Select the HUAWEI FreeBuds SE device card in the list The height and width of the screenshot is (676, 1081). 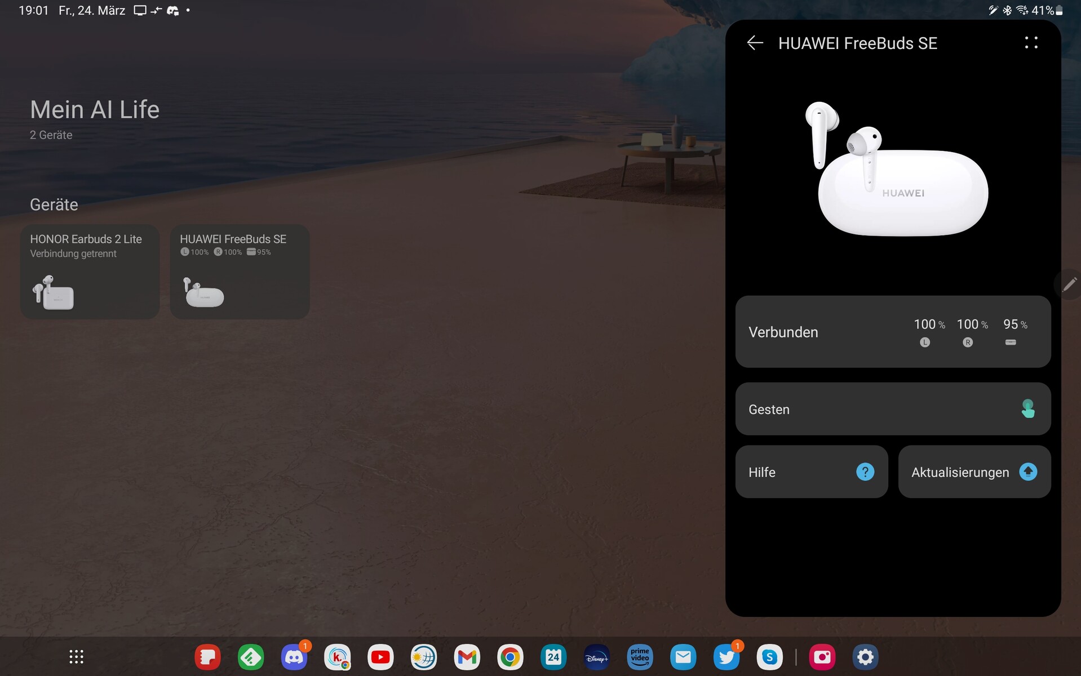240,272
